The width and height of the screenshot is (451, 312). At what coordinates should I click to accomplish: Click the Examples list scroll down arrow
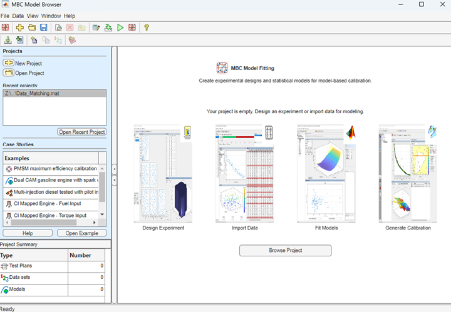pos(102,214)
